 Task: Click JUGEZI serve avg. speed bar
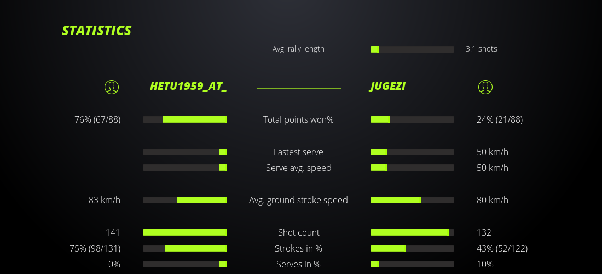(412, 168)
